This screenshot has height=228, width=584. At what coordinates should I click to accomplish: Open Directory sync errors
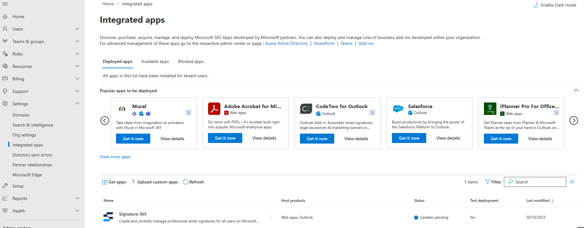pyautogui.click(x=32, y=155)
